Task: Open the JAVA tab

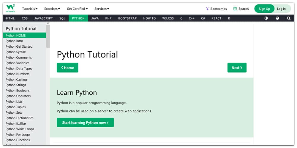Action: 95,18
